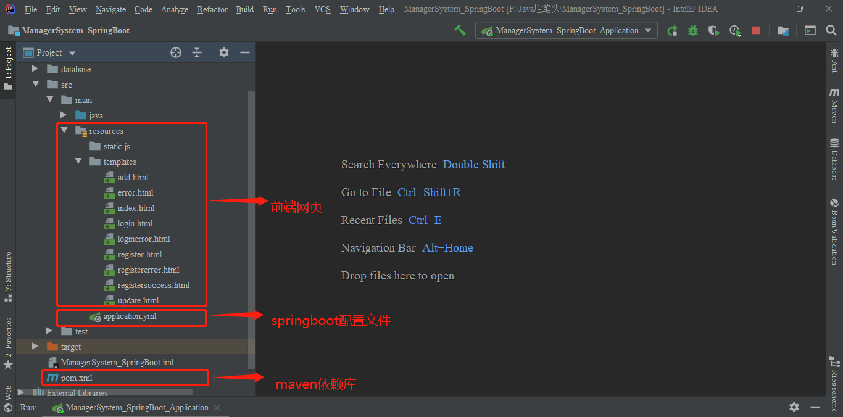Rerun application with green restart icon
This screenshot has width=843, height=417.
click(x=673, y=30)
